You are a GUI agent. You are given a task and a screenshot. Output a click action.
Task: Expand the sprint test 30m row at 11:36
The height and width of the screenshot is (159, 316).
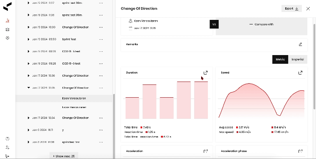click(28, 15)
